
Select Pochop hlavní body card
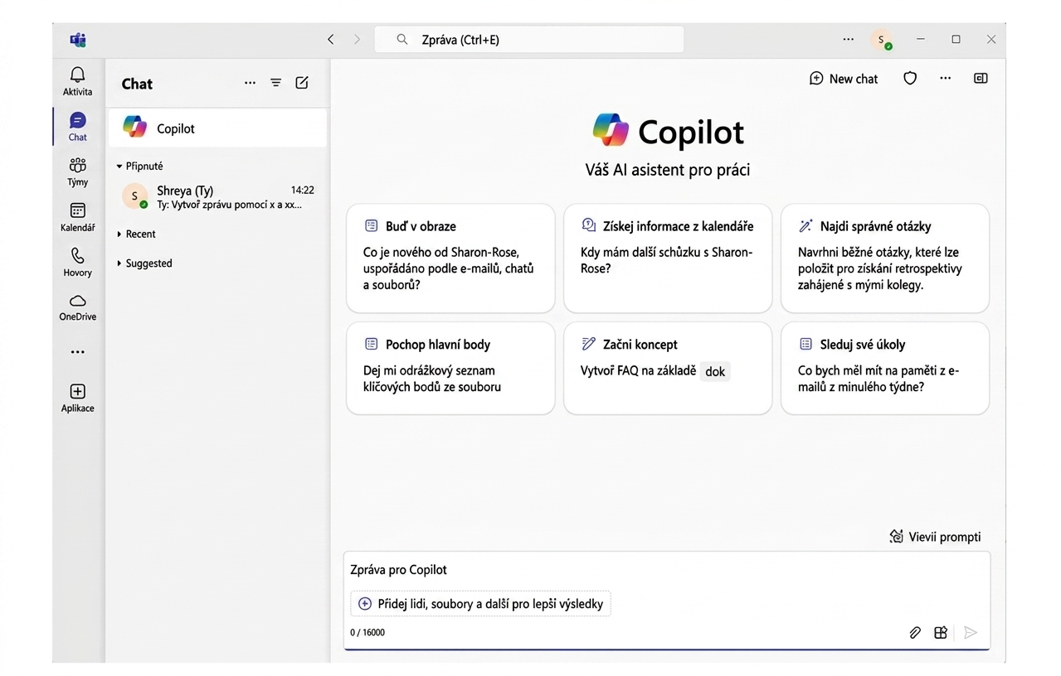(450, 368)
